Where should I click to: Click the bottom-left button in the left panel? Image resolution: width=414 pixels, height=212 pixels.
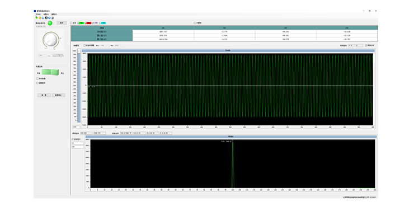point(44,95)
